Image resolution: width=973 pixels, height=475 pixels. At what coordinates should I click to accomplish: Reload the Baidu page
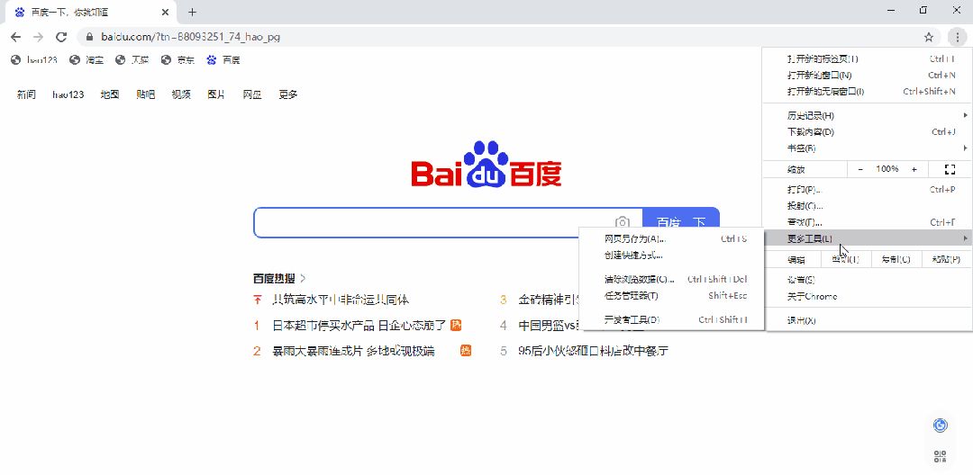point(61,37)
